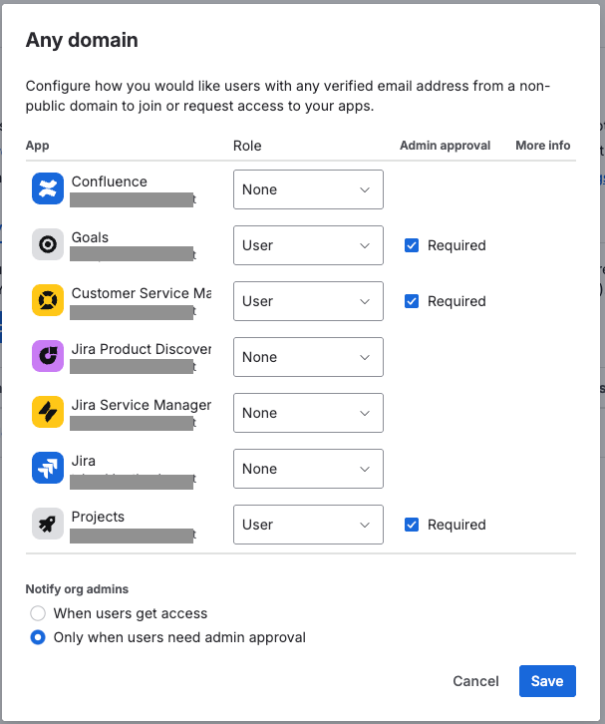
Task: Select 'When users get access' notification option
Action: [x=38, y=613]
